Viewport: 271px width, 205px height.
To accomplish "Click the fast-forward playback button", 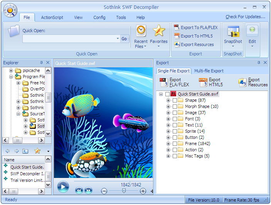I will (x=88, y=190).
